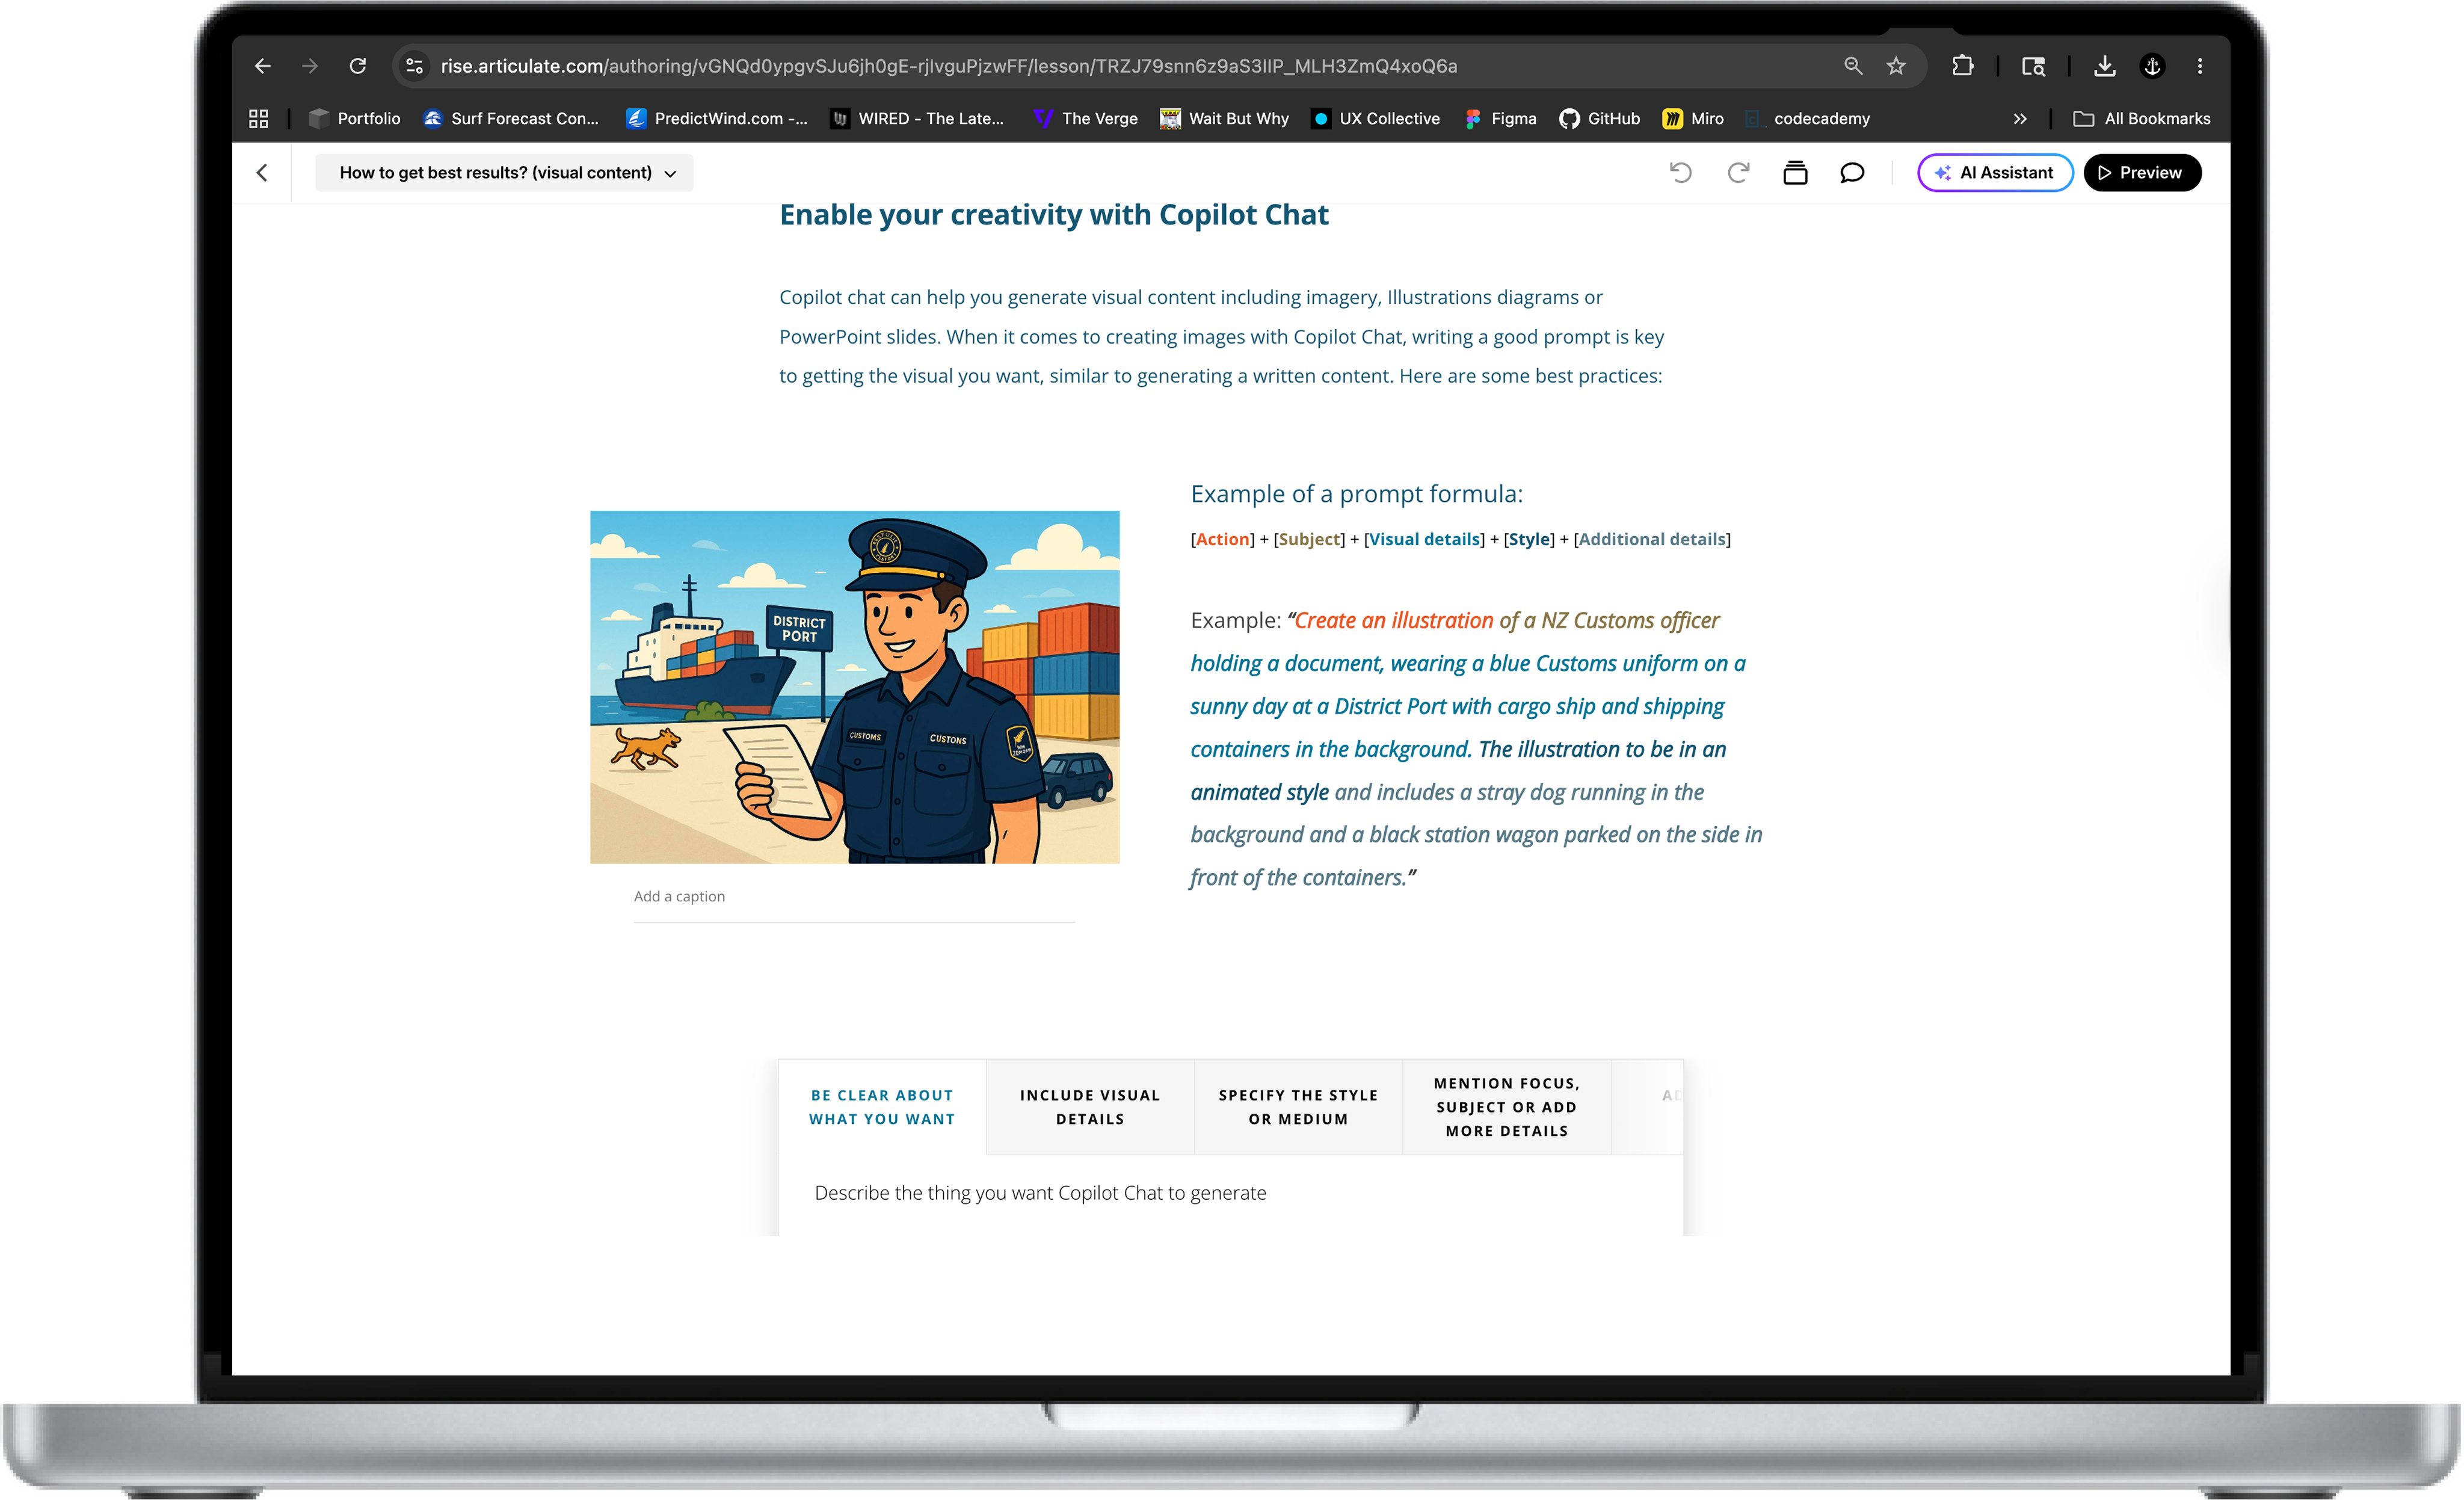
Task: Click the text Example of a prompt formula
Action: point(1356,494)
